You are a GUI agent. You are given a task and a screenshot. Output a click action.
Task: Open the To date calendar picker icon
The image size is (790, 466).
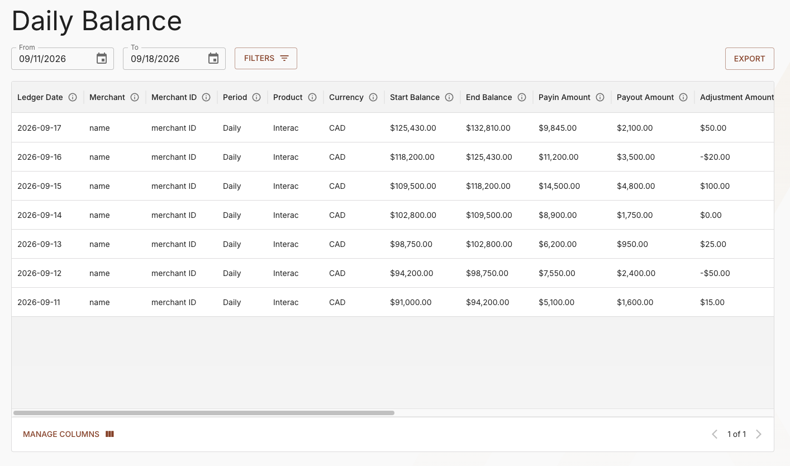pos(213,59)
